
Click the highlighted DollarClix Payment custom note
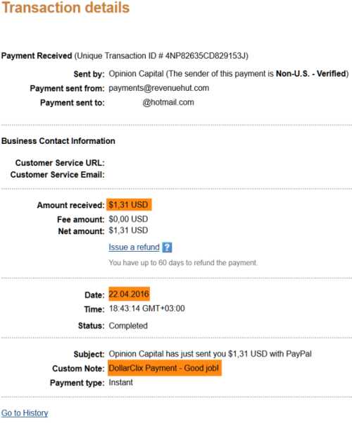click(x=165, y=368)
